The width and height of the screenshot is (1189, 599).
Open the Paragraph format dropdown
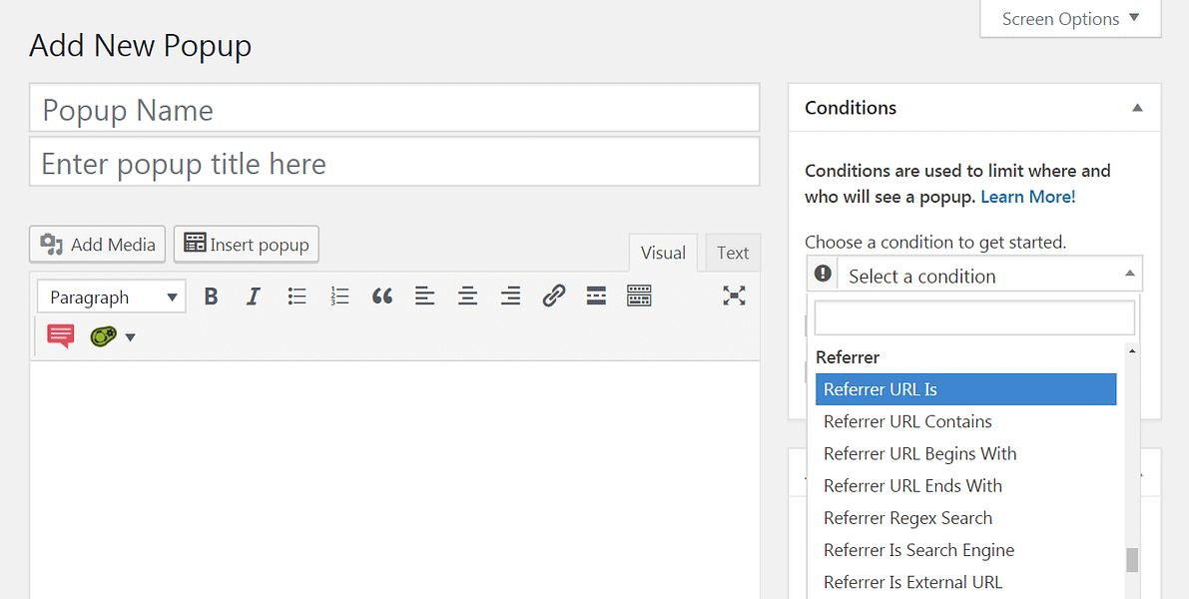(x=110, y=296)
